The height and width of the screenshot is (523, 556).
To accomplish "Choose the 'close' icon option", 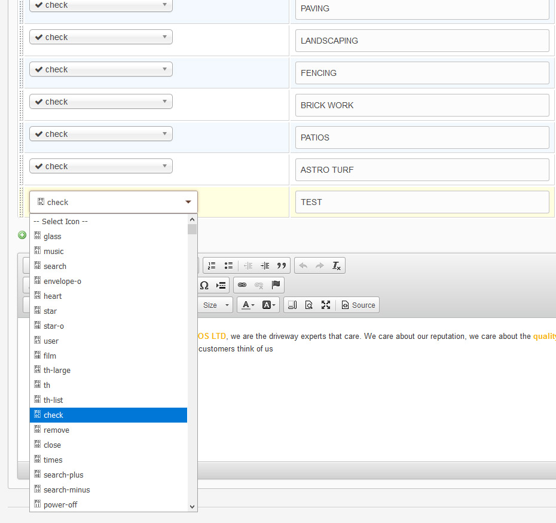I will [x=108, y=445].
